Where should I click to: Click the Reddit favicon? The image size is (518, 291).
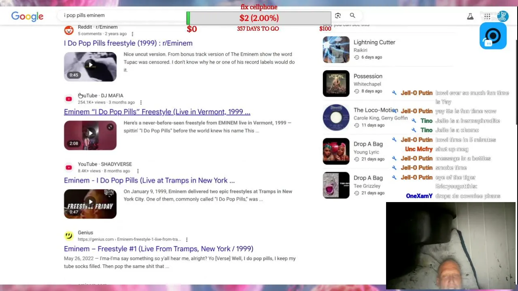pos(69,30)
